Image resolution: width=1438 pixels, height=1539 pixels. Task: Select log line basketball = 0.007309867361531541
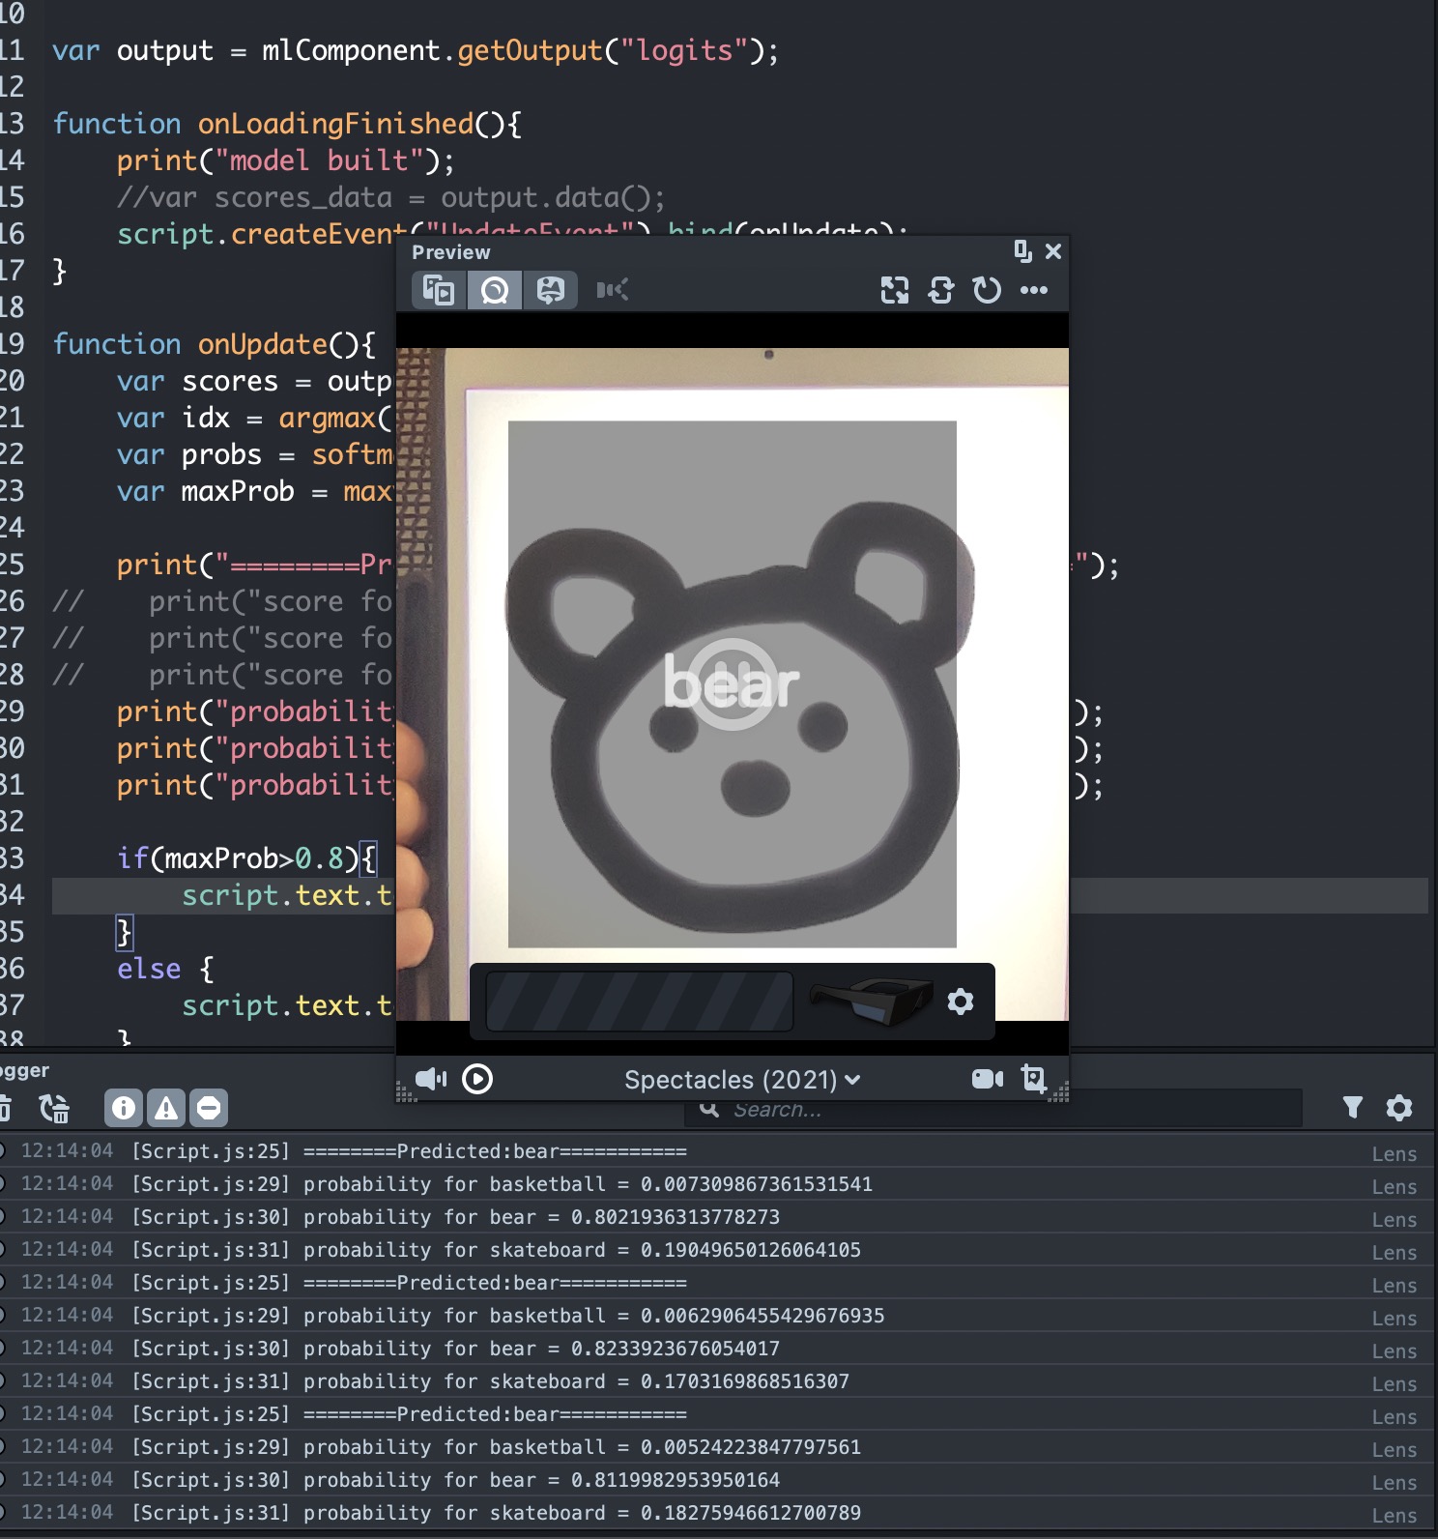point(719,1184)
